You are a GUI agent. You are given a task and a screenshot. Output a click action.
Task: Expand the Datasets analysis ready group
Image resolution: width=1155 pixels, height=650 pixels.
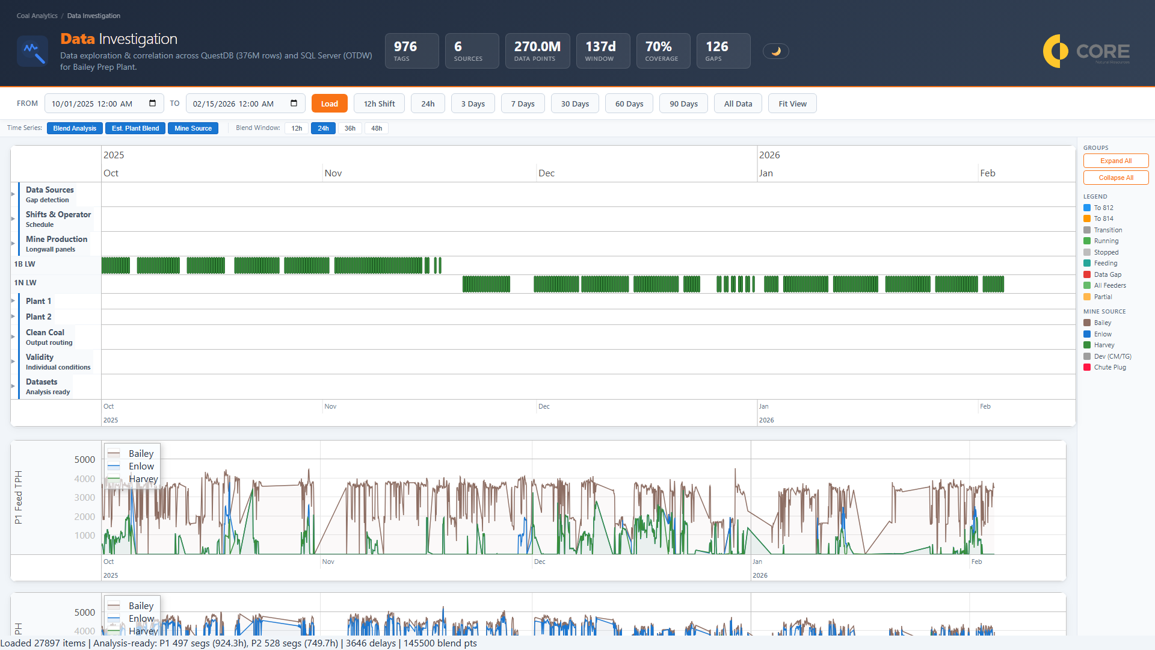pos(13,386)
